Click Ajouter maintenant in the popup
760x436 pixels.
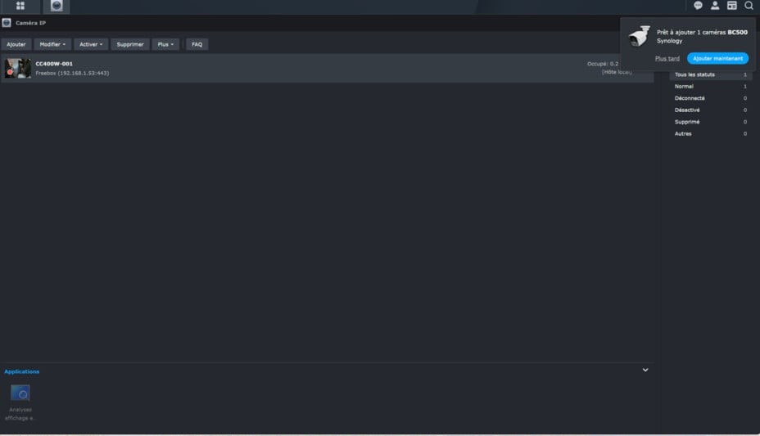[717, 59]
